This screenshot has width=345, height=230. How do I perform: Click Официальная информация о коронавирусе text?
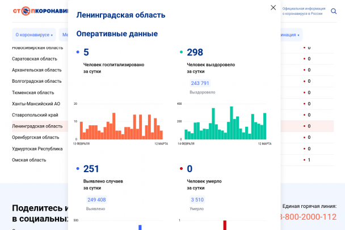click(304, 11)
